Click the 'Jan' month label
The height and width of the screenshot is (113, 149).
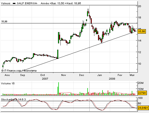pyautogui.click(x=100, y=75)
